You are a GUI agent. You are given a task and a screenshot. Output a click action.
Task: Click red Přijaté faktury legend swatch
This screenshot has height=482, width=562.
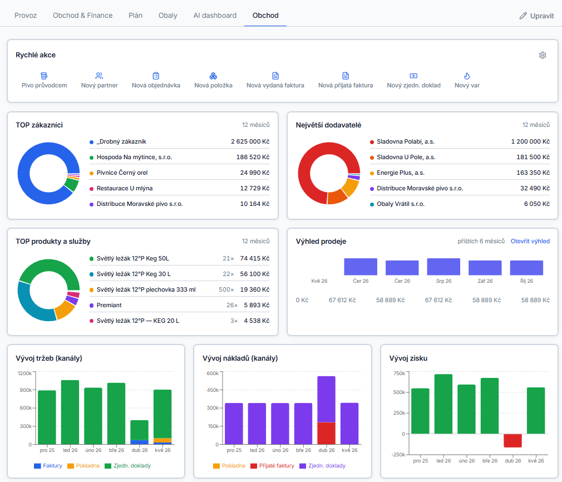coord(254,466)
